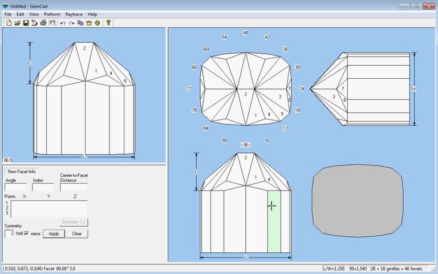Screen dimensions: 438x274
Task: Click index gear number 78 label
Action: pyautogui.click(x=194, y=110)
